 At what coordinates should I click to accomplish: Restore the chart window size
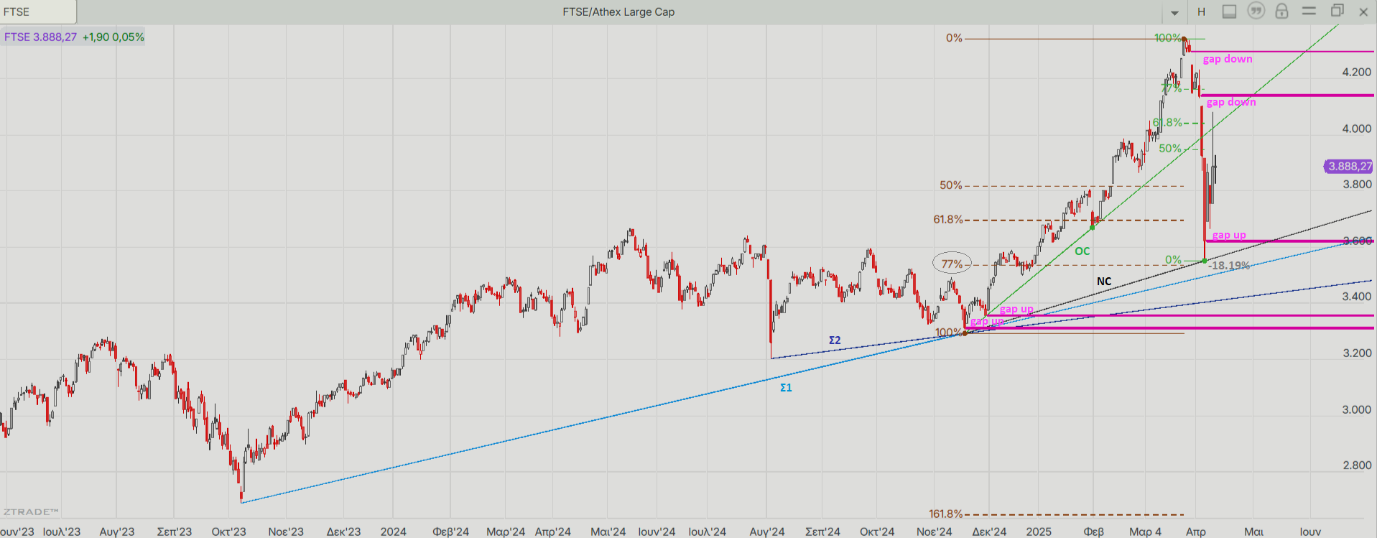(x=1337, y=11)
